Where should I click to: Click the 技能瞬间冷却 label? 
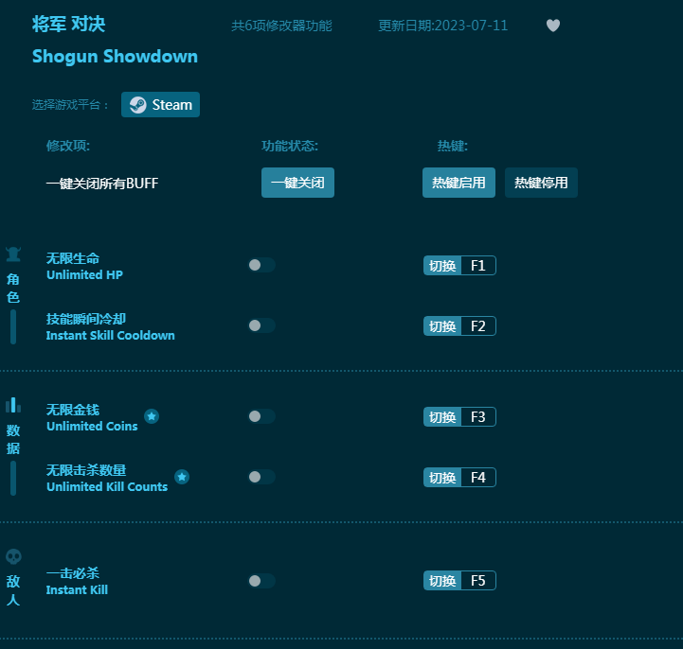[86, 319]
